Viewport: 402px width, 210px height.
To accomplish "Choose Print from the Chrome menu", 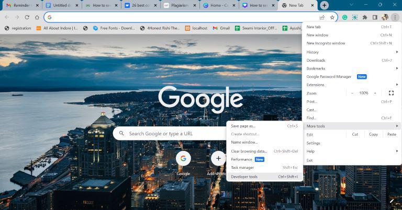I will (x=352, y=101).
